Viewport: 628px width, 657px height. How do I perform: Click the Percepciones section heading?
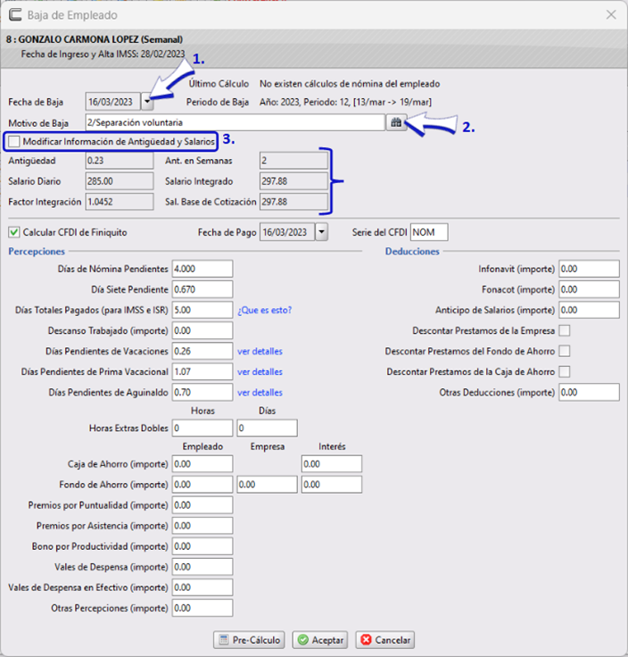pyautogui.click(x=37, y=252)
